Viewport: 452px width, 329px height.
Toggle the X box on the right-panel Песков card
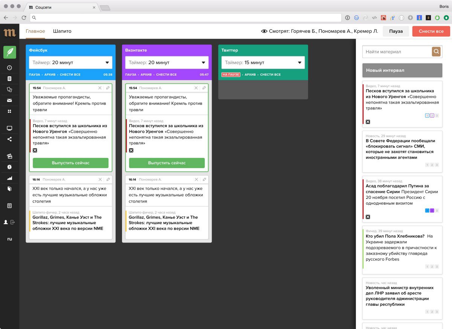(x=368, y=122)
